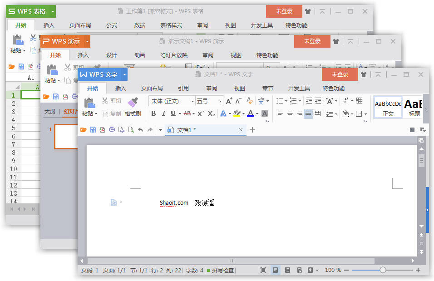Toggle underline formatting
The width and height of the screenshot is (434, 281).
point(173,113)
